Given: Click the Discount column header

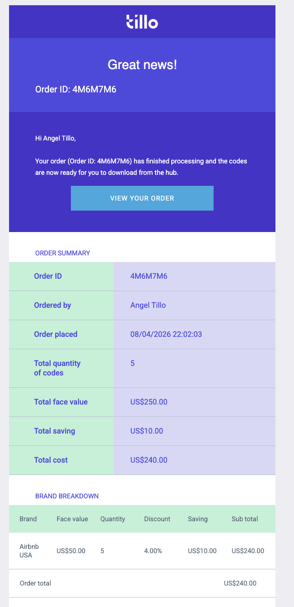Looking at the screenshot, I should coord(157,519).
